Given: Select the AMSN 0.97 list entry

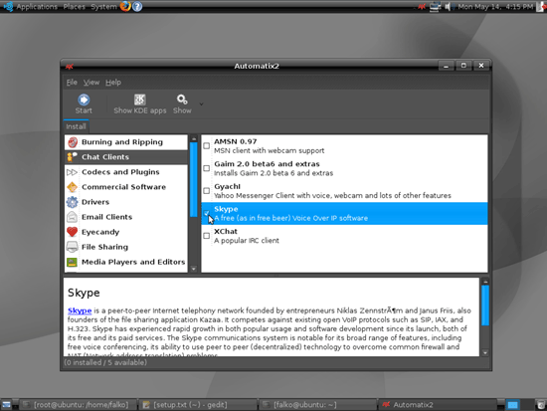Looking at the screenshot, I should pyautogui.click(x=345, y=146).
